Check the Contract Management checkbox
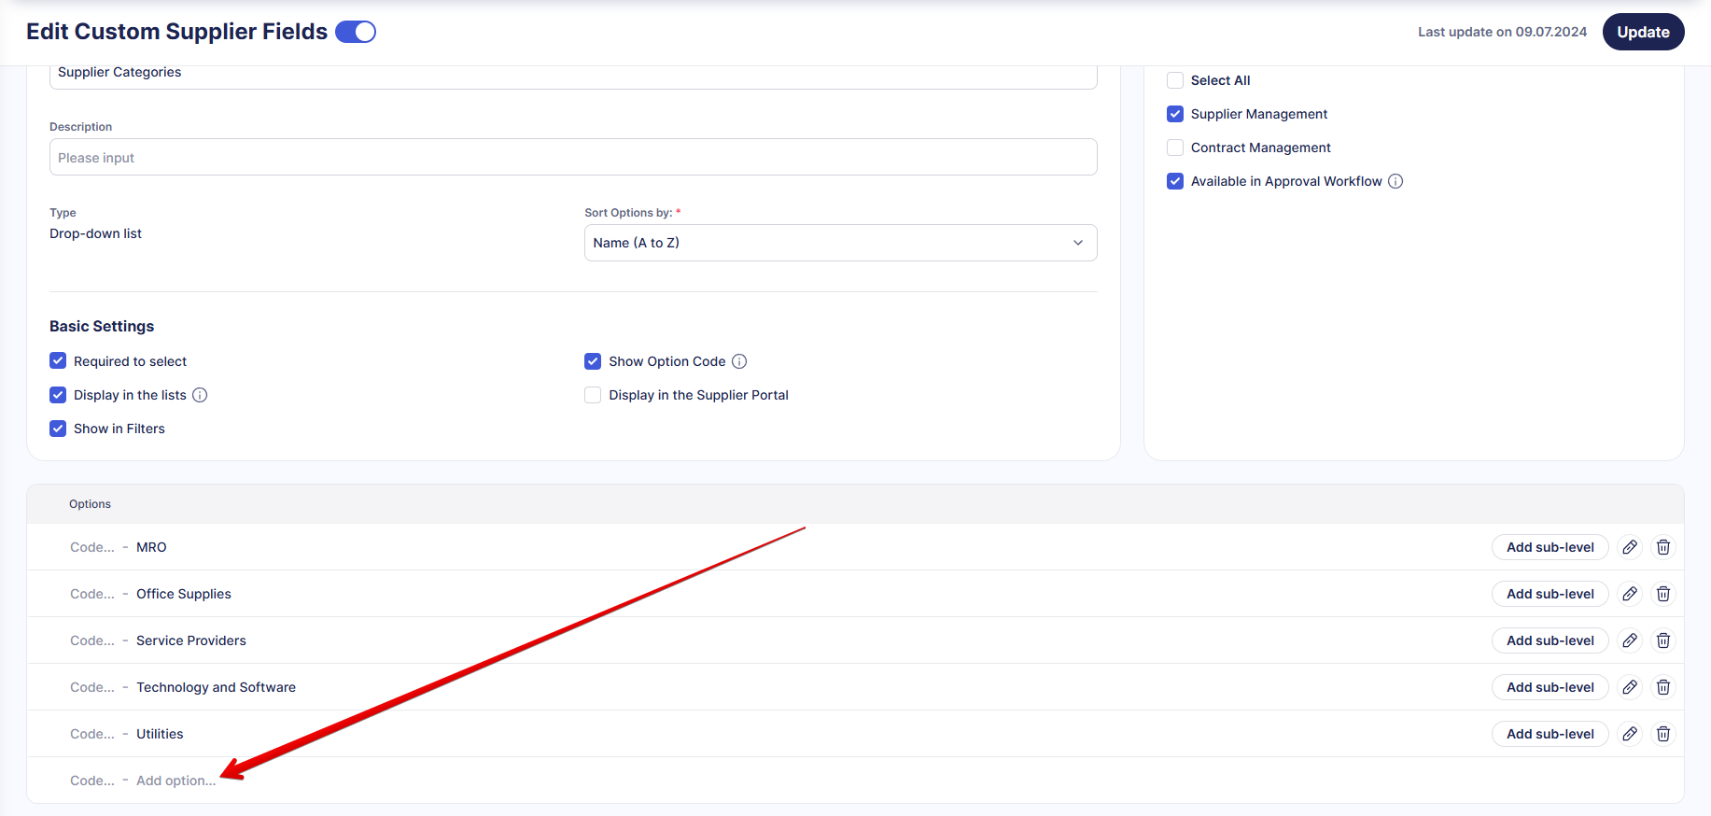Image resolution: width=1711 pixels, height=816 pixels. (1175, 148)
